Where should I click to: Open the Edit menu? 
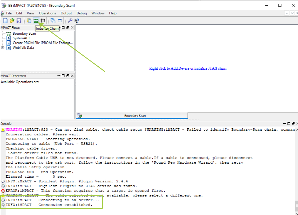pyautogui.click(x=19, y=13)
